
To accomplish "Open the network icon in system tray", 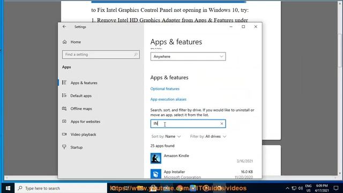I will [x=294, y=188].
